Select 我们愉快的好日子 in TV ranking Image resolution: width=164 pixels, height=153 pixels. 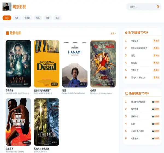point(138,102)
